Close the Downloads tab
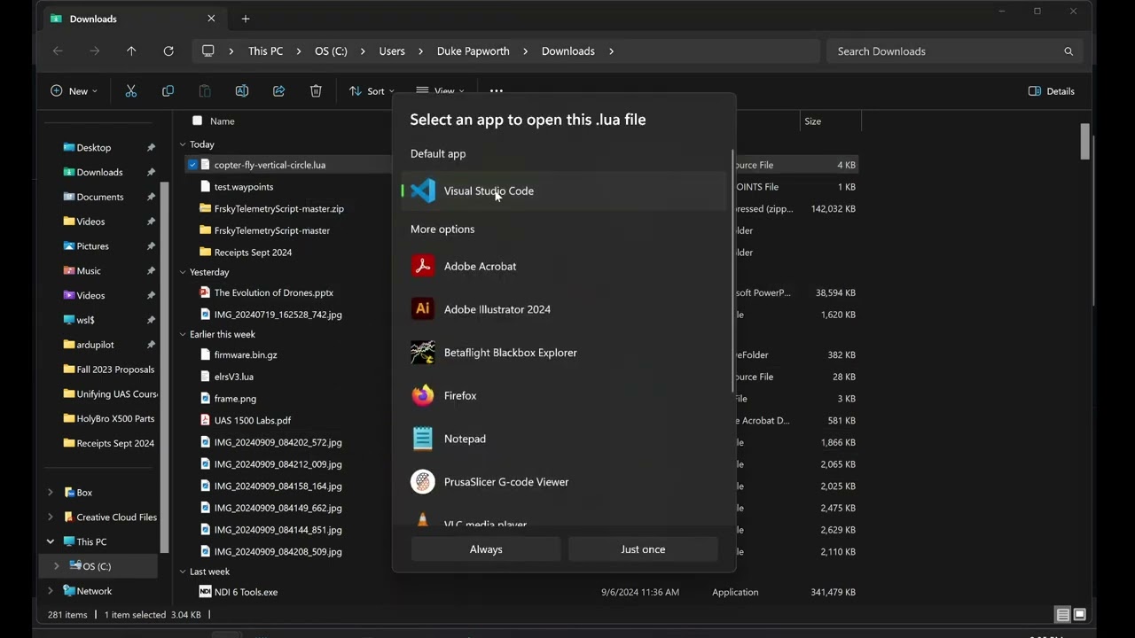Image resolution: width=1135 pixels, height=638 pixels. coord(211,19)
